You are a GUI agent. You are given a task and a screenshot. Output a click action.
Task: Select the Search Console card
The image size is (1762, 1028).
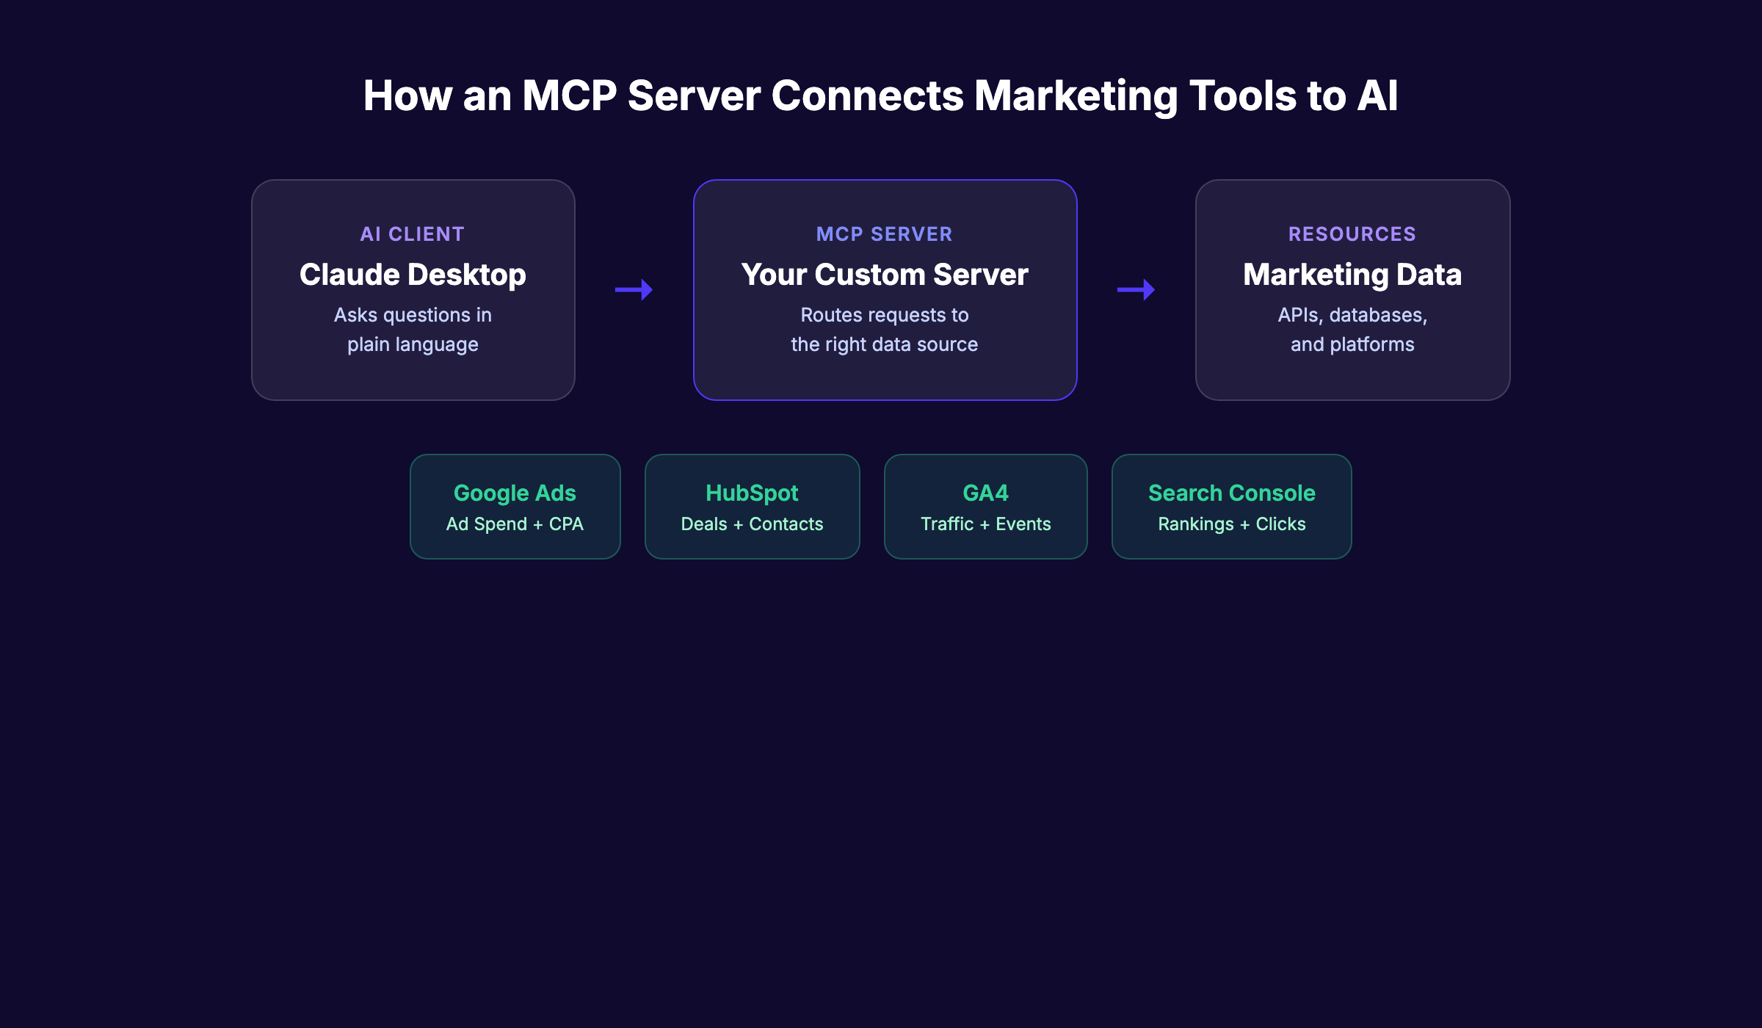pyautogui.click(x=1231, y=506)
